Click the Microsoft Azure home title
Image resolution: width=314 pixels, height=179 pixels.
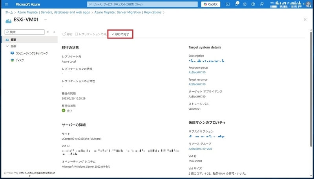[x=27, y=4]
